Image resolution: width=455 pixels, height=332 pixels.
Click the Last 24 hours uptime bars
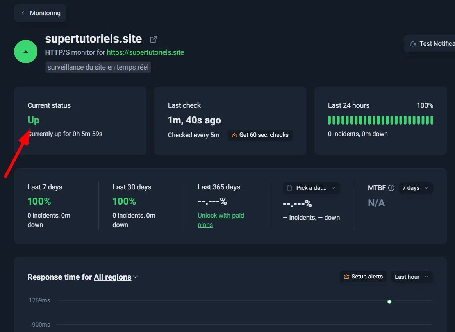[380, 120]
